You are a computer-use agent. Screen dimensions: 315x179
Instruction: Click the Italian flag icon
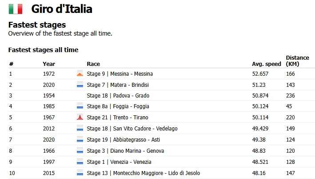pyautogui.click(x=16, y=9)
